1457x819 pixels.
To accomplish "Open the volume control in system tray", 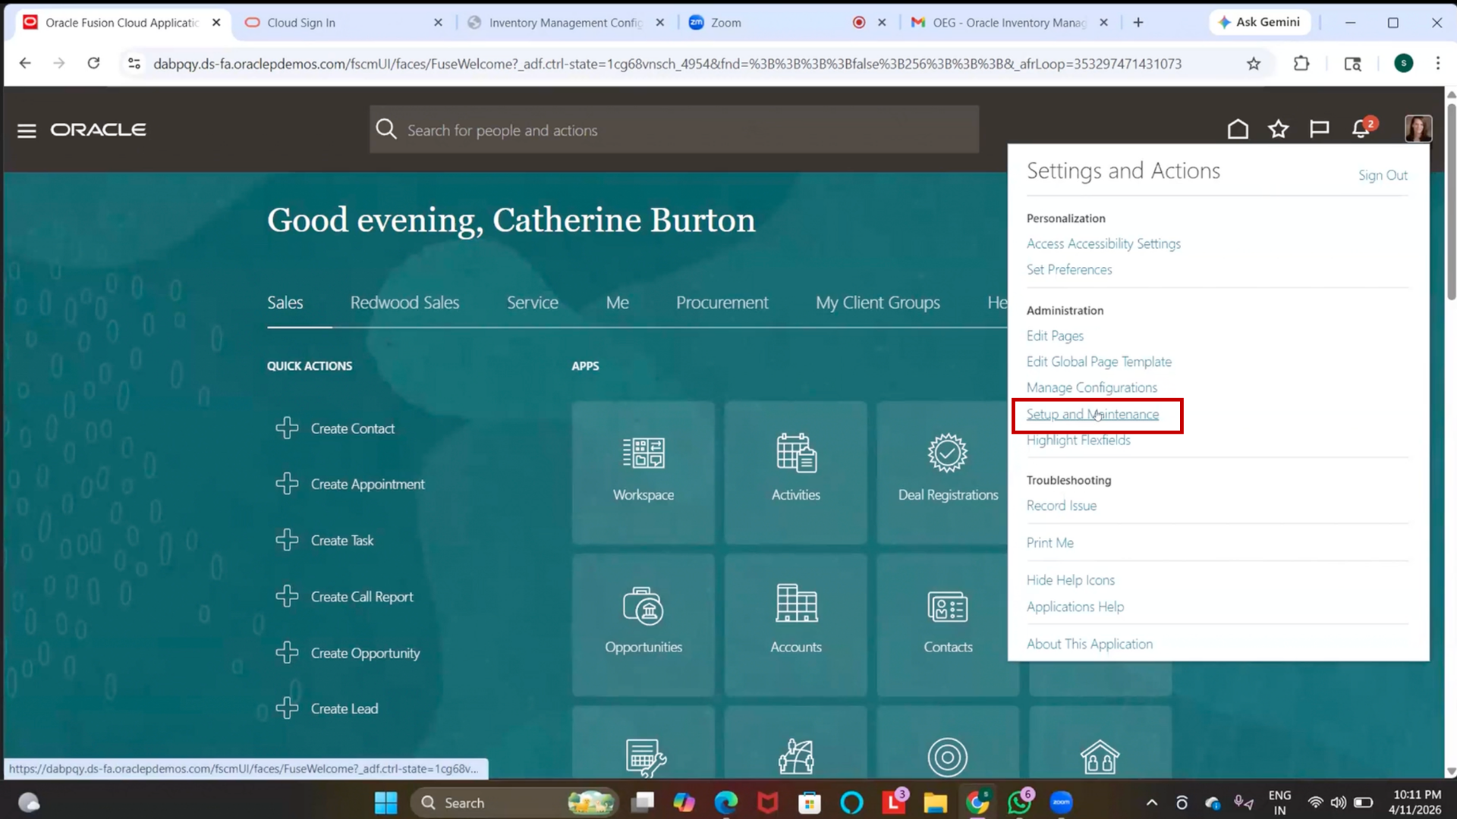I will 1338,802.
